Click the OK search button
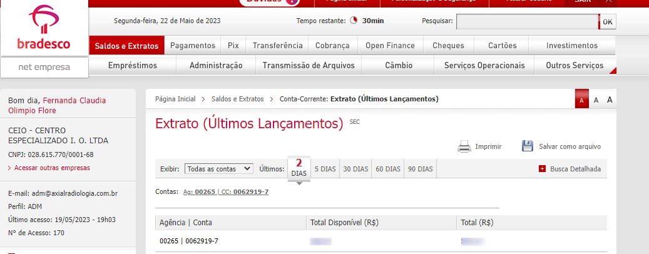Screen dimensions: 649x254 [x=607, y=22]
